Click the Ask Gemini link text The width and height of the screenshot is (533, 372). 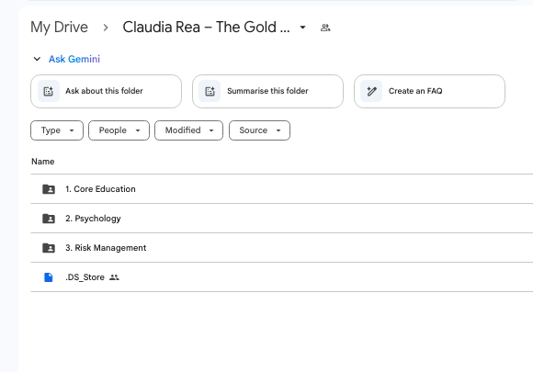point(74,59)
